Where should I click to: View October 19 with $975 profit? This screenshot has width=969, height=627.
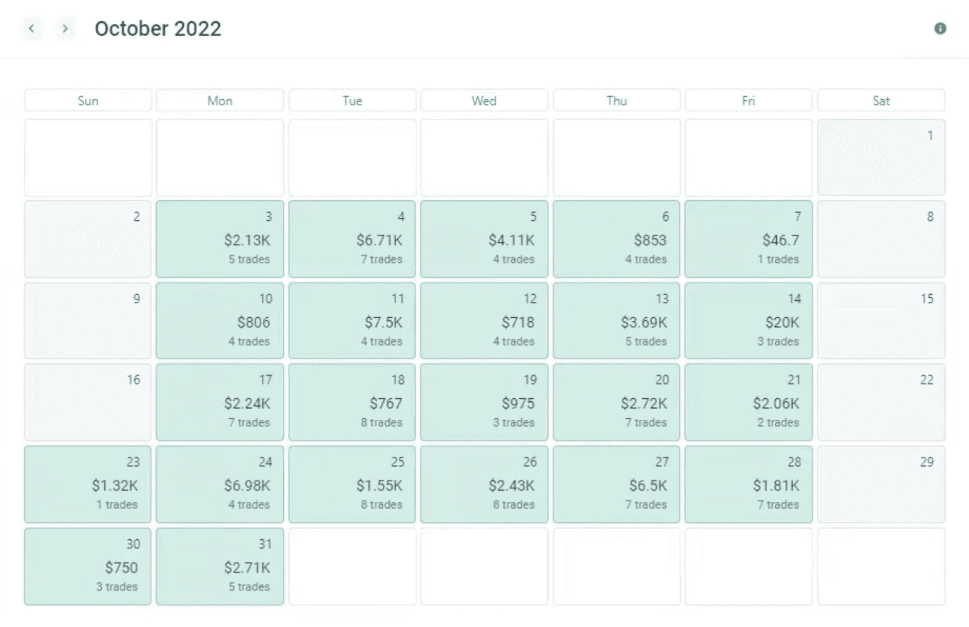(484, 402)
